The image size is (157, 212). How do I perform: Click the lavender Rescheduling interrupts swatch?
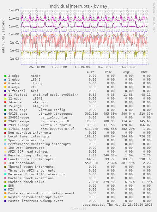pyautogui.click(x=5, y=155)
